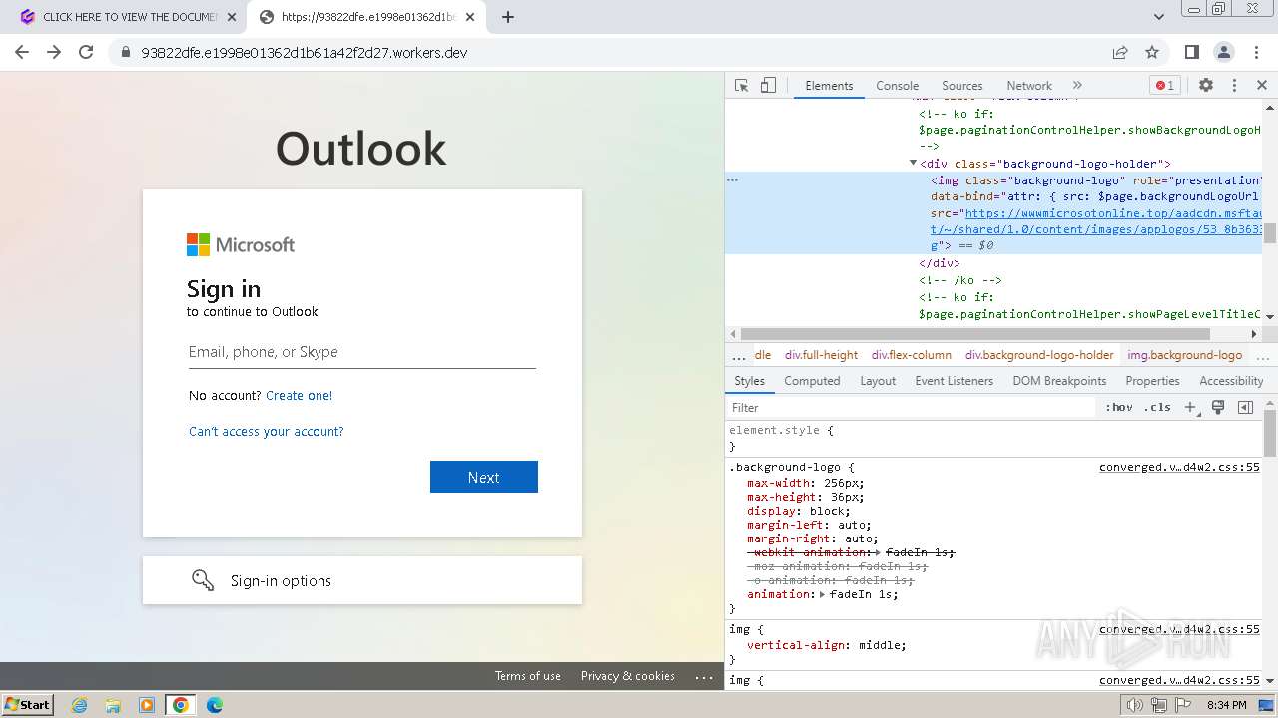Open Terms of use footer link
1278x718 pixels.
527,676
